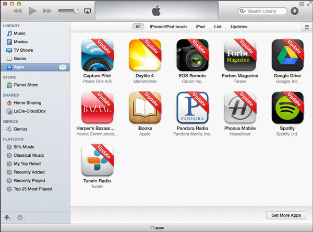Open Home Sharing

point(35,103)
